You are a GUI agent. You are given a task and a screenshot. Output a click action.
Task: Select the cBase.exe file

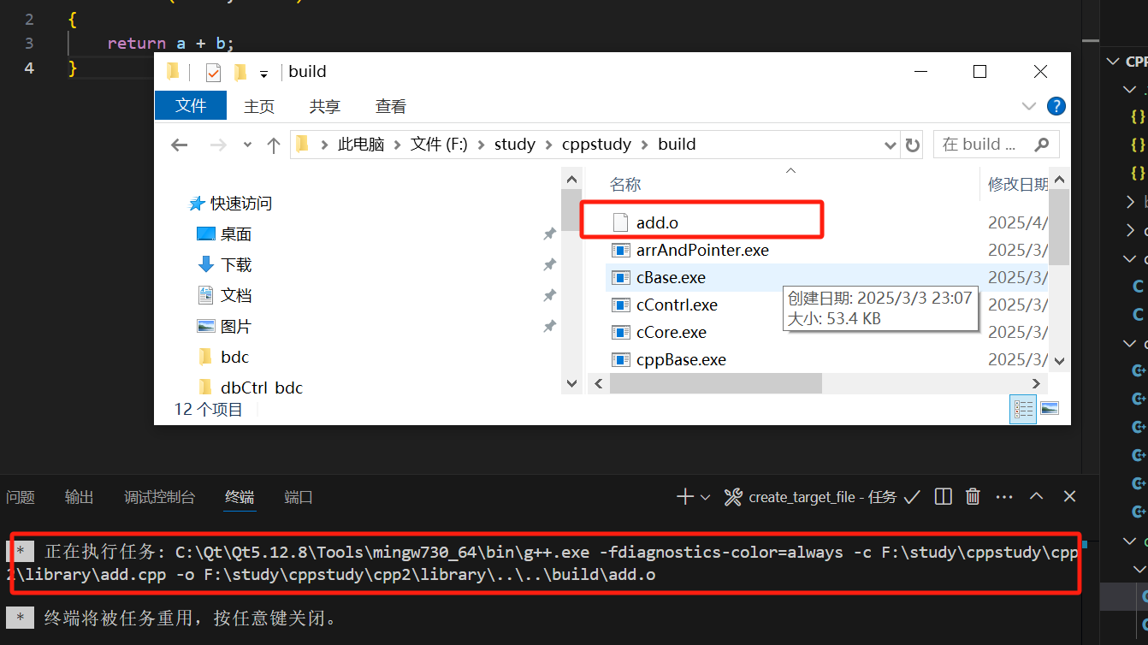pos(671,278)
